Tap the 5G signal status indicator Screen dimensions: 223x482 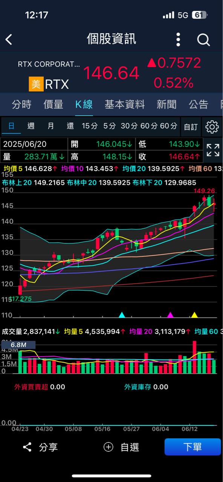coord(183,15)
